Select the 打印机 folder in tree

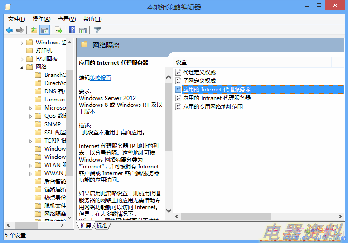44,51
